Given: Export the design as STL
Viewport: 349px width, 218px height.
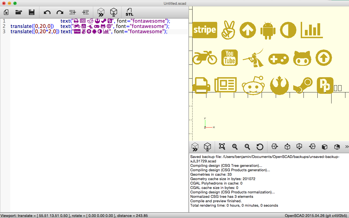Looking at the screenshot, I should click(129, 12).
